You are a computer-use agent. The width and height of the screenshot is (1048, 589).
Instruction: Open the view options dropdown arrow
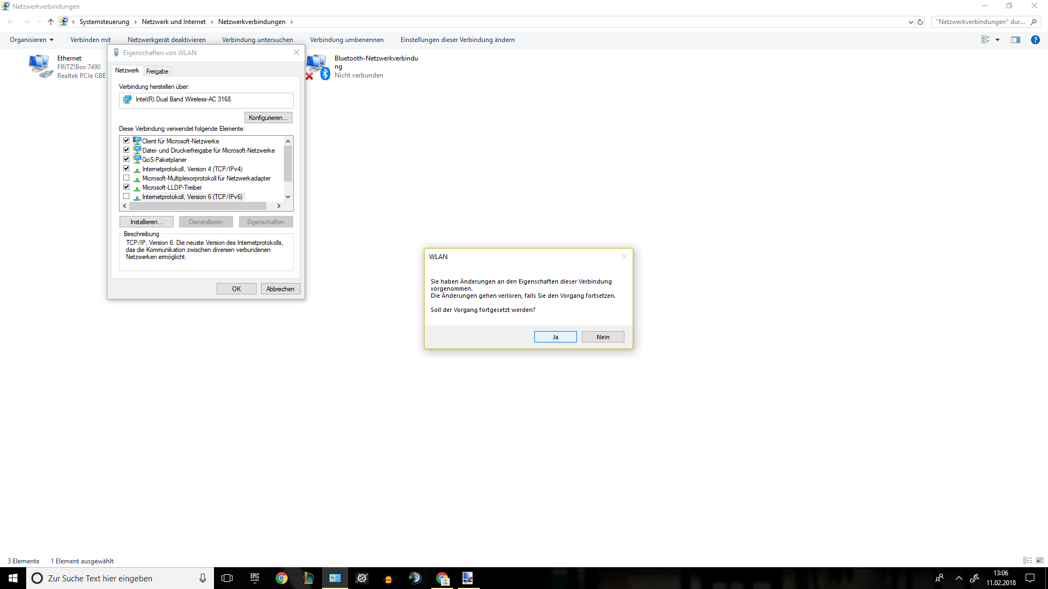[997, 40]
